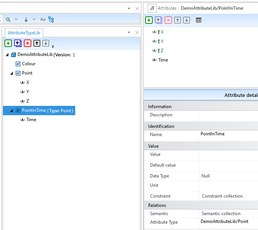
Task: Select the Time attribute in Attributes list
Action: click(x=163, y=60)
